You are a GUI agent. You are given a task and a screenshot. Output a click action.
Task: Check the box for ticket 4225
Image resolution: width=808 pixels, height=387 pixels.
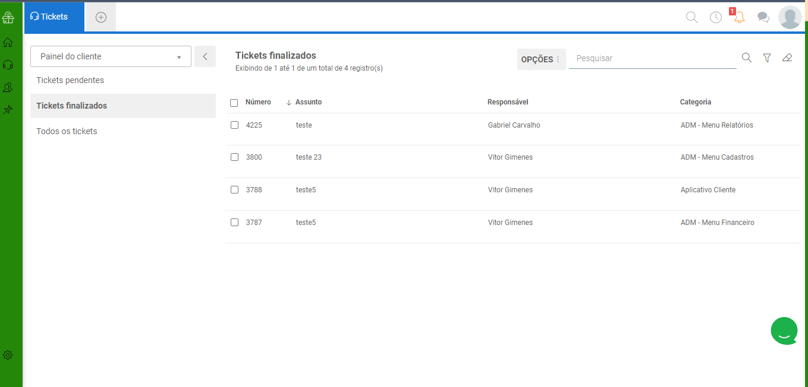(234, 125)
